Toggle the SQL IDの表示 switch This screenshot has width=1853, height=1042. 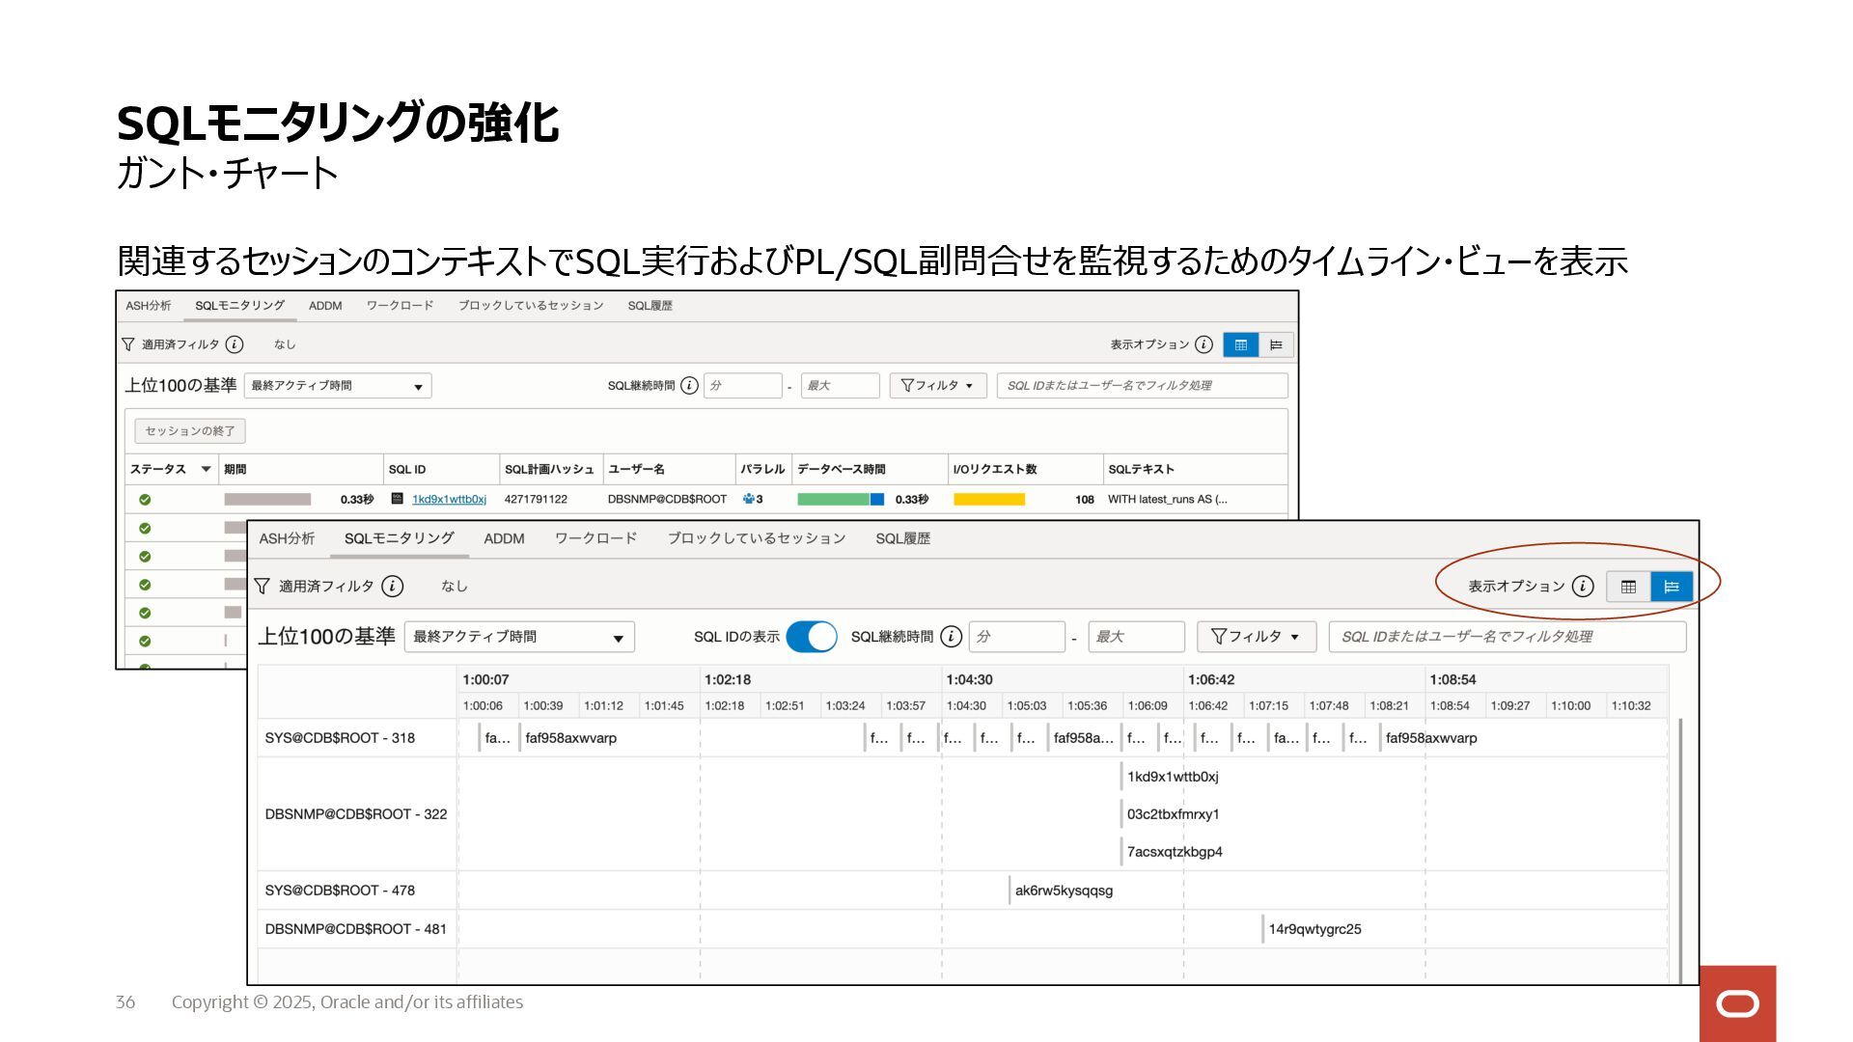click(x=812, y=637)
